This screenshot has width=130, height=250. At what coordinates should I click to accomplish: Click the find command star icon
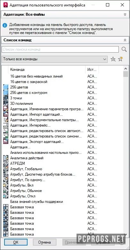113,59
